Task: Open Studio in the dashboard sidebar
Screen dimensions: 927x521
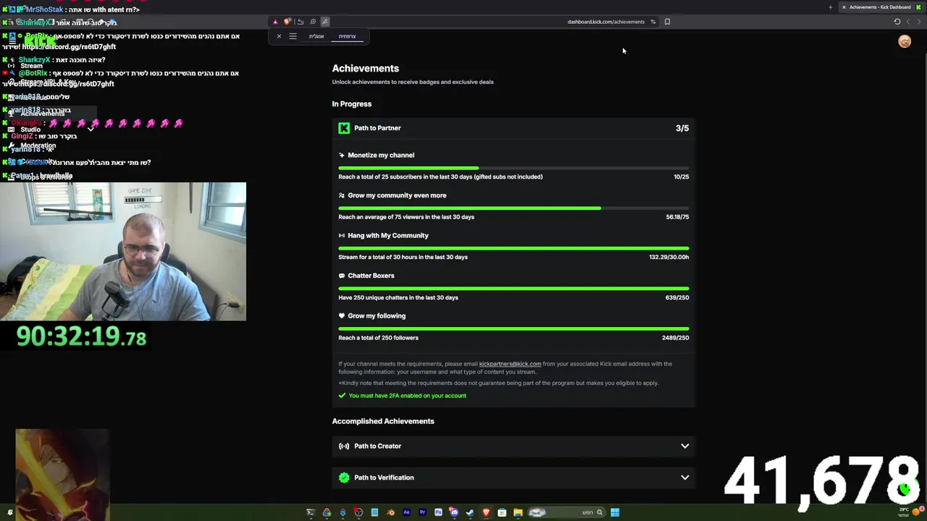Action: 30,130
